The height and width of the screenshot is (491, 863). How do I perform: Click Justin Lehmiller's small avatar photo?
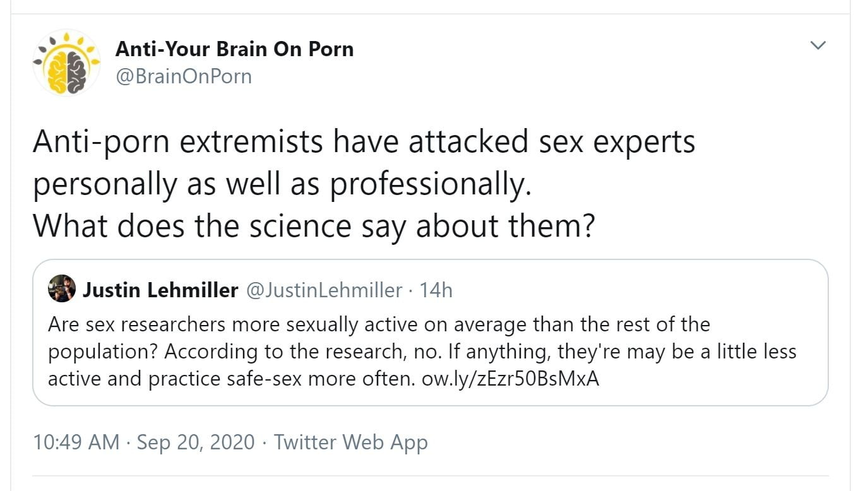coord(62,289)
